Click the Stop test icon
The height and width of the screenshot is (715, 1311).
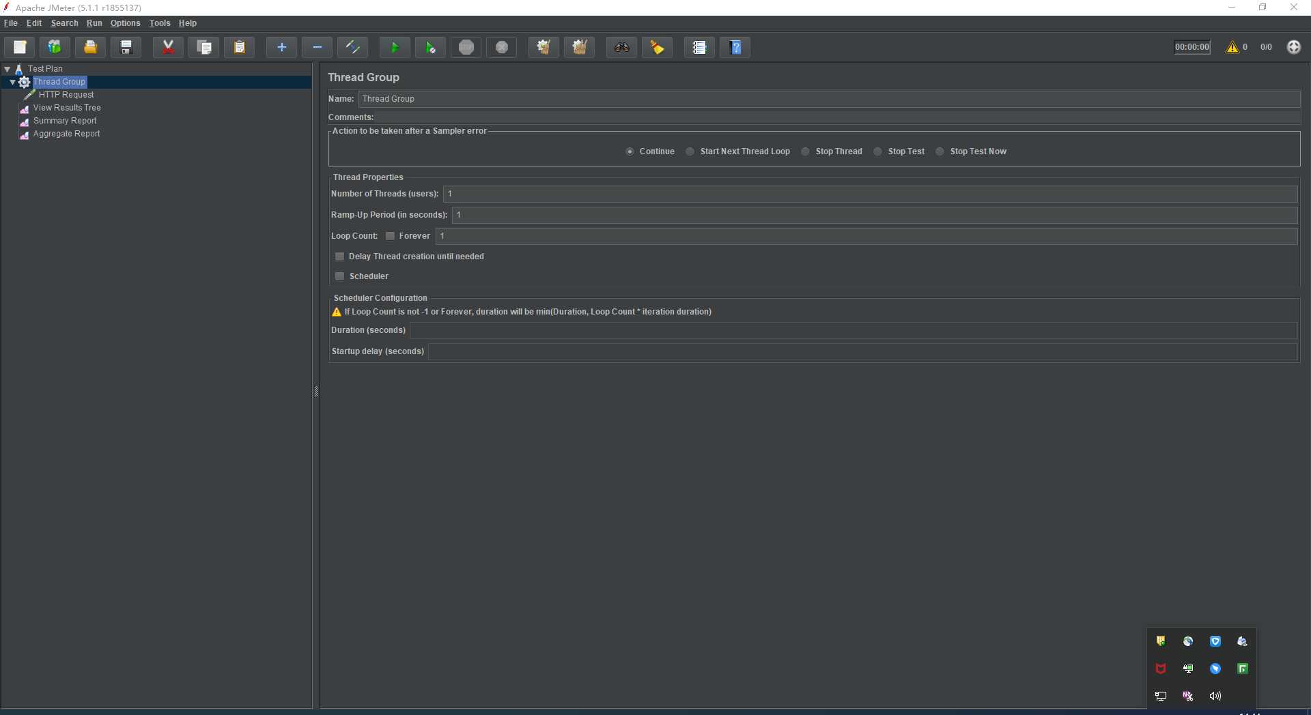466,47
